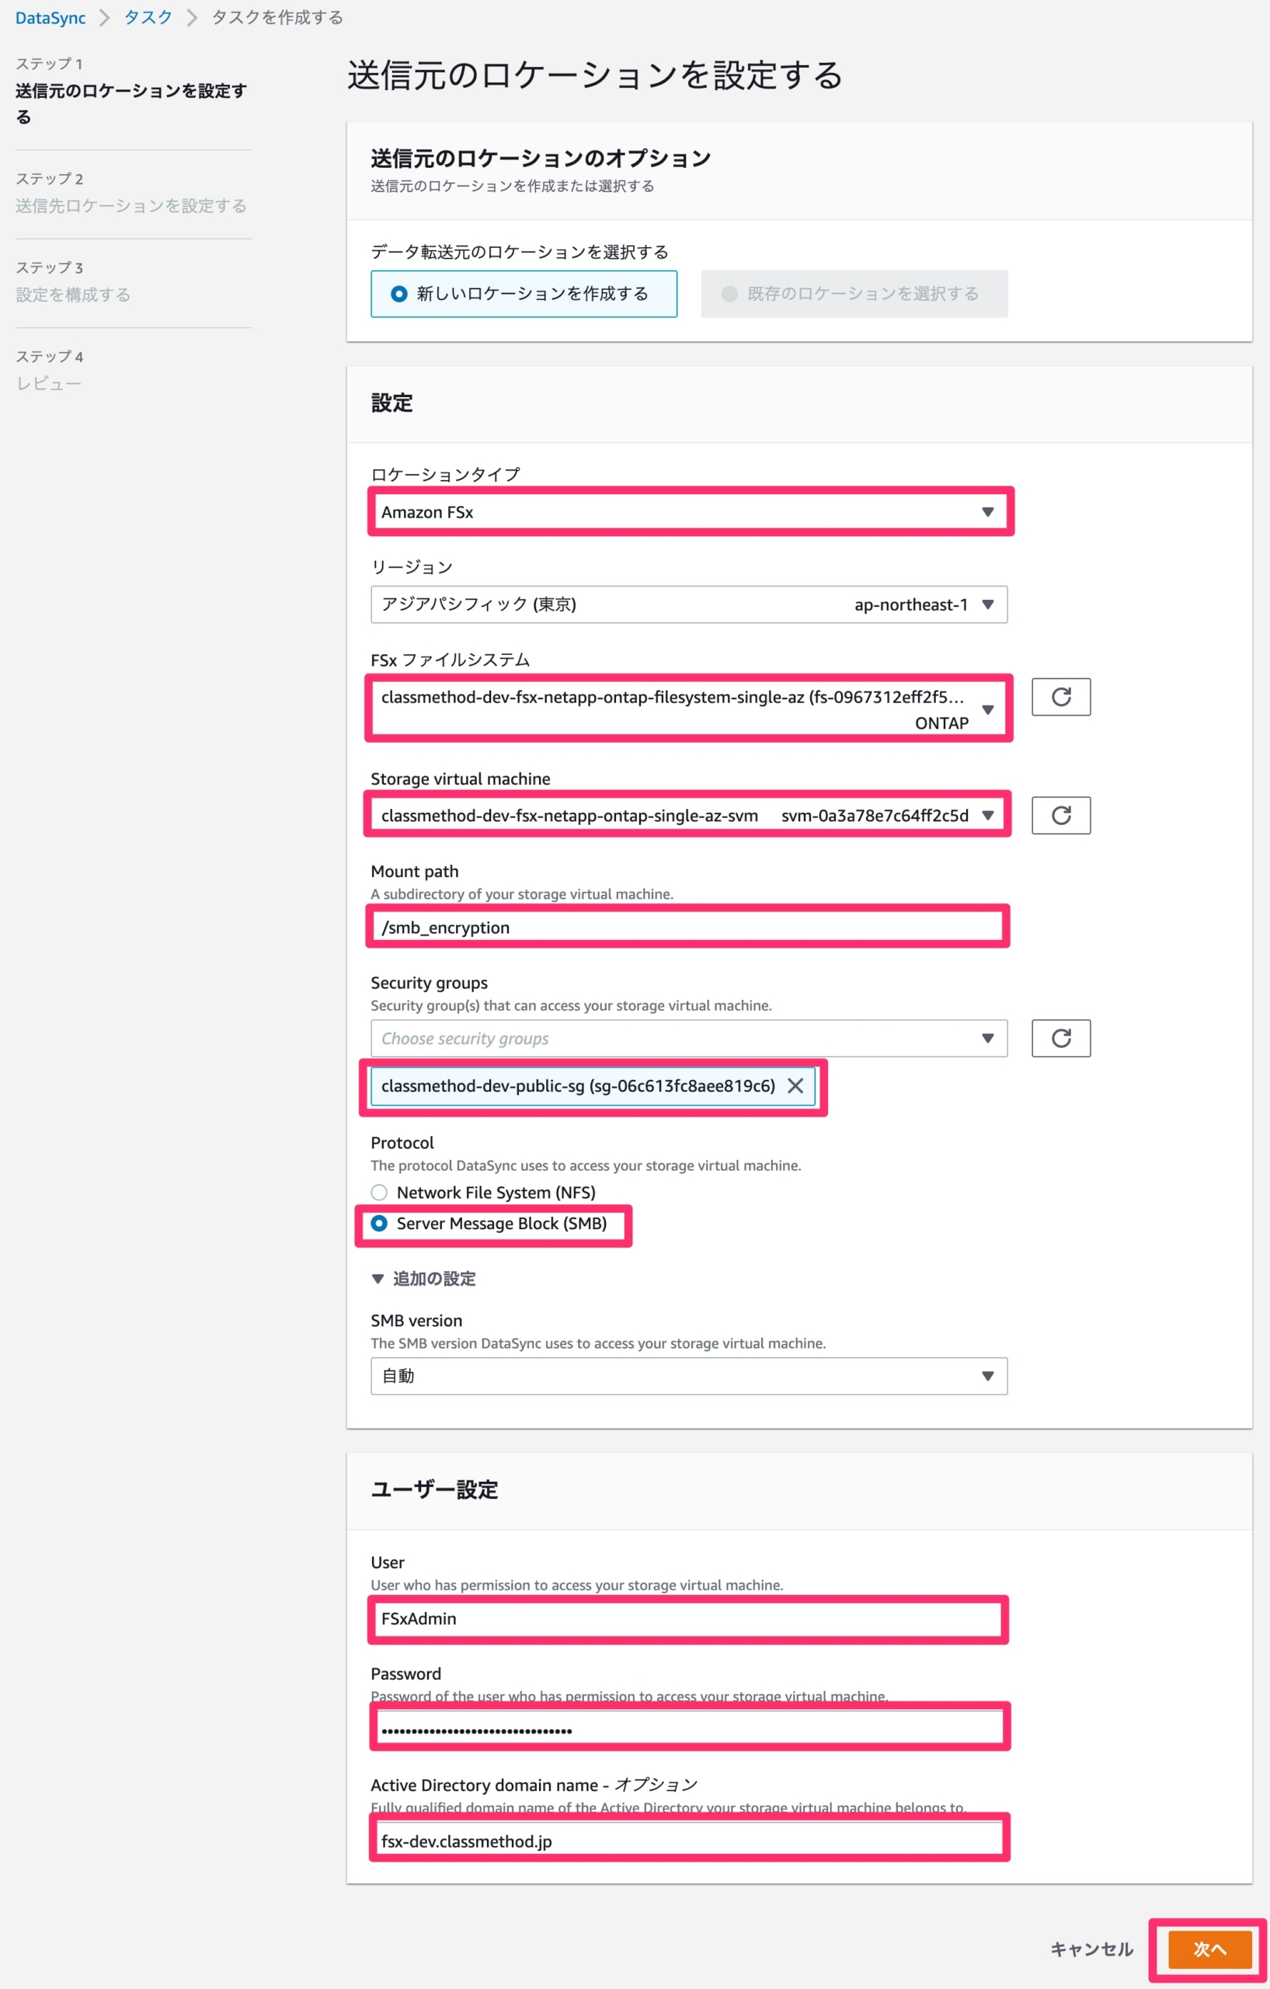Screen dimensions: 1270x1989
Task: Open the ロケーションタイプ Amazon FSx dropdown
Action: (689, 511)
